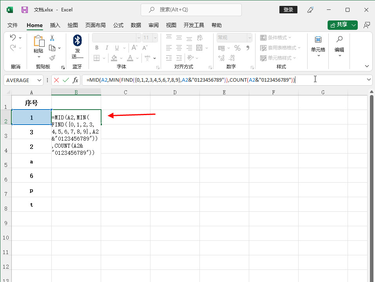The image size is (375, 282).
Task: Confirm formula with the checkmark icon
Action: point(66,80)
